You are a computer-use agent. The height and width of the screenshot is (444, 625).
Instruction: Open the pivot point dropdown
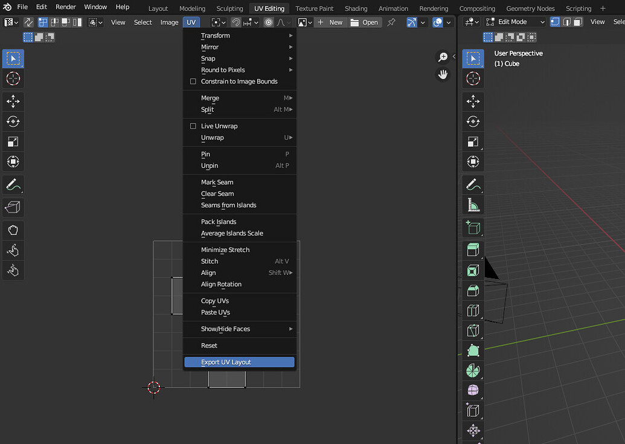pyautogui.click(x=219, y=22)
